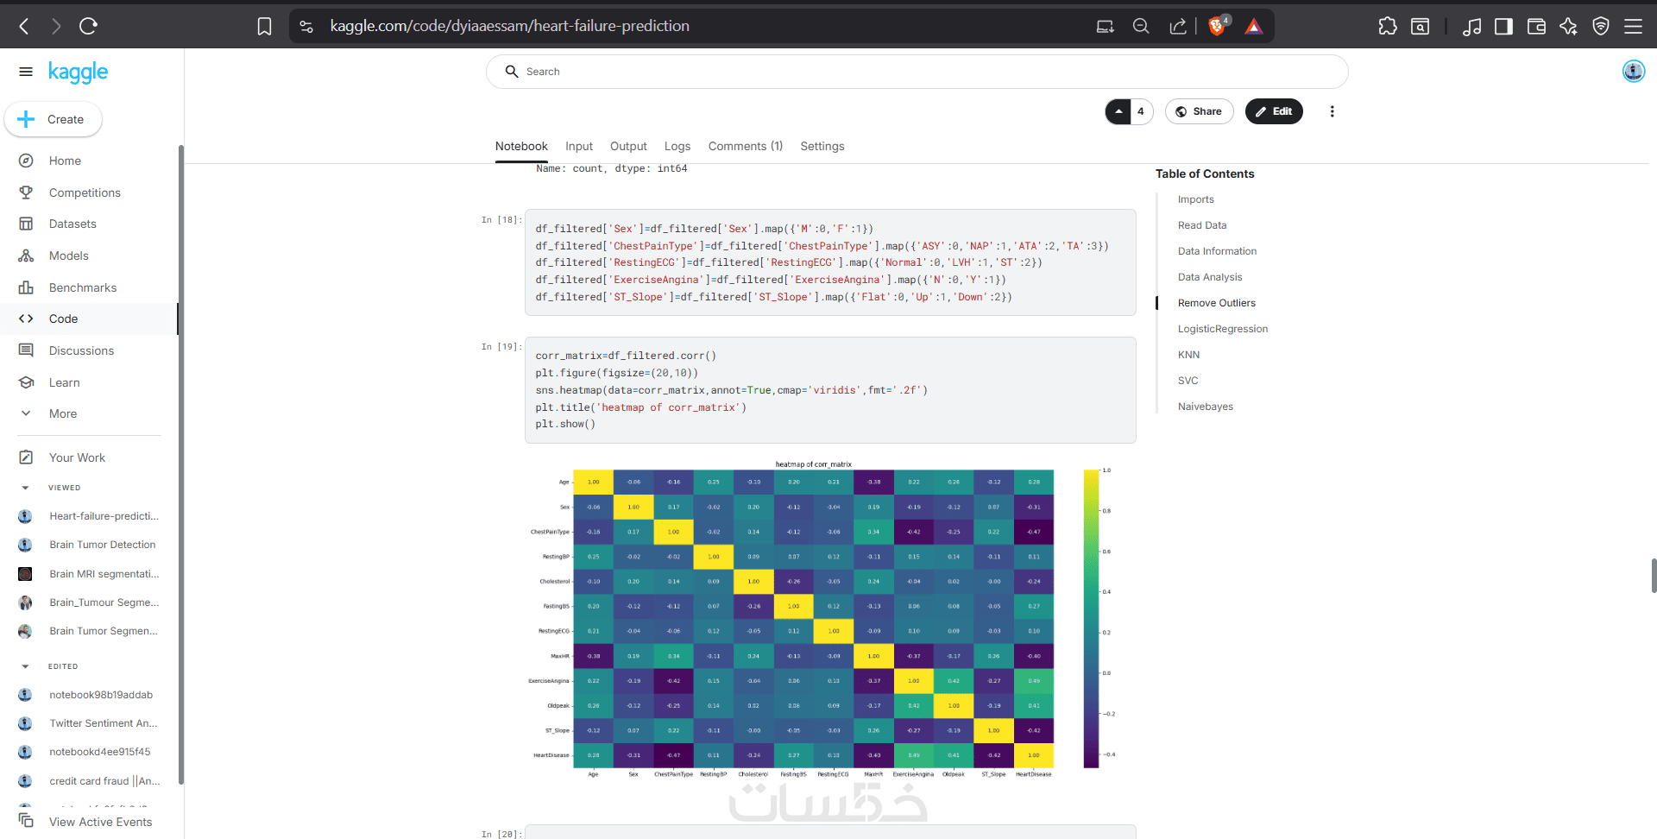Open Brain Tumor Detection viewed notebook

point(102,545)
